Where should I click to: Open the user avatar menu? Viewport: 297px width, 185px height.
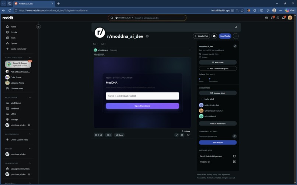point(290,18)
